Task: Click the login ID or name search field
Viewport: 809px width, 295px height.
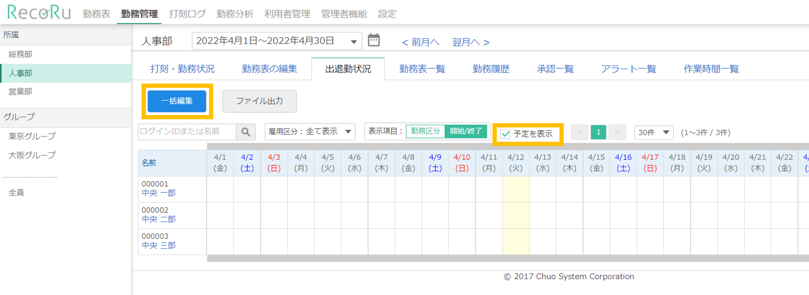Action: (187, 132)
